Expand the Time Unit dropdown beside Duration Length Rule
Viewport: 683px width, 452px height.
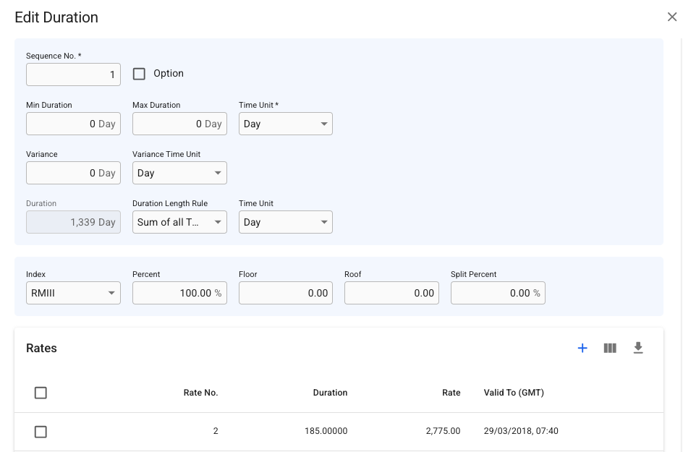point(285,222)
